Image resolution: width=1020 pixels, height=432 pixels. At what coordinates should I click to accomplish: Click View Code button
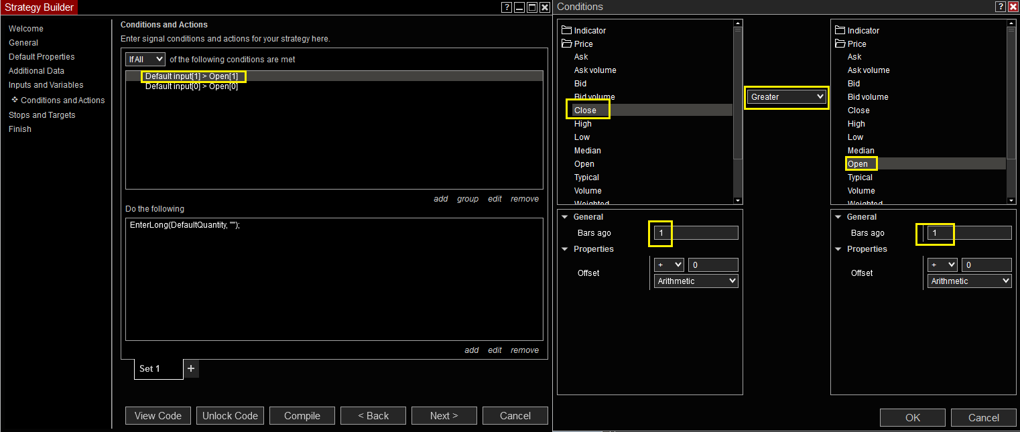(158, 415)
